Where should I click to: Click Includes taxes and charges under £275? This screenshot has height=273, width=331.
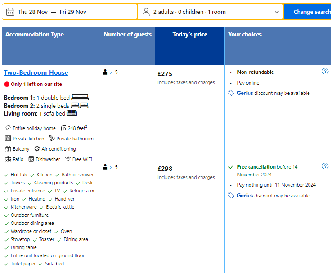pyautogui.click(x=186, y=82)
